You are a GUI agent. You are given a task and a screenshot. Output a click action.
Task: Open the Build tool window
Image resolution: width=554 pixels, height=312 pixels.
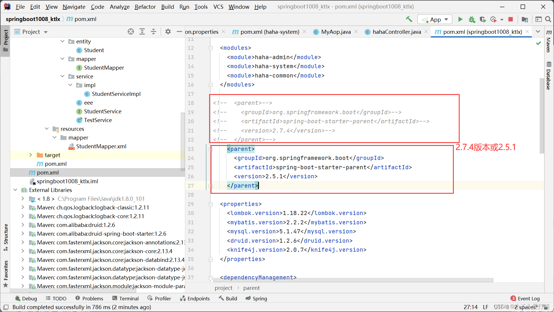point(228,298)
